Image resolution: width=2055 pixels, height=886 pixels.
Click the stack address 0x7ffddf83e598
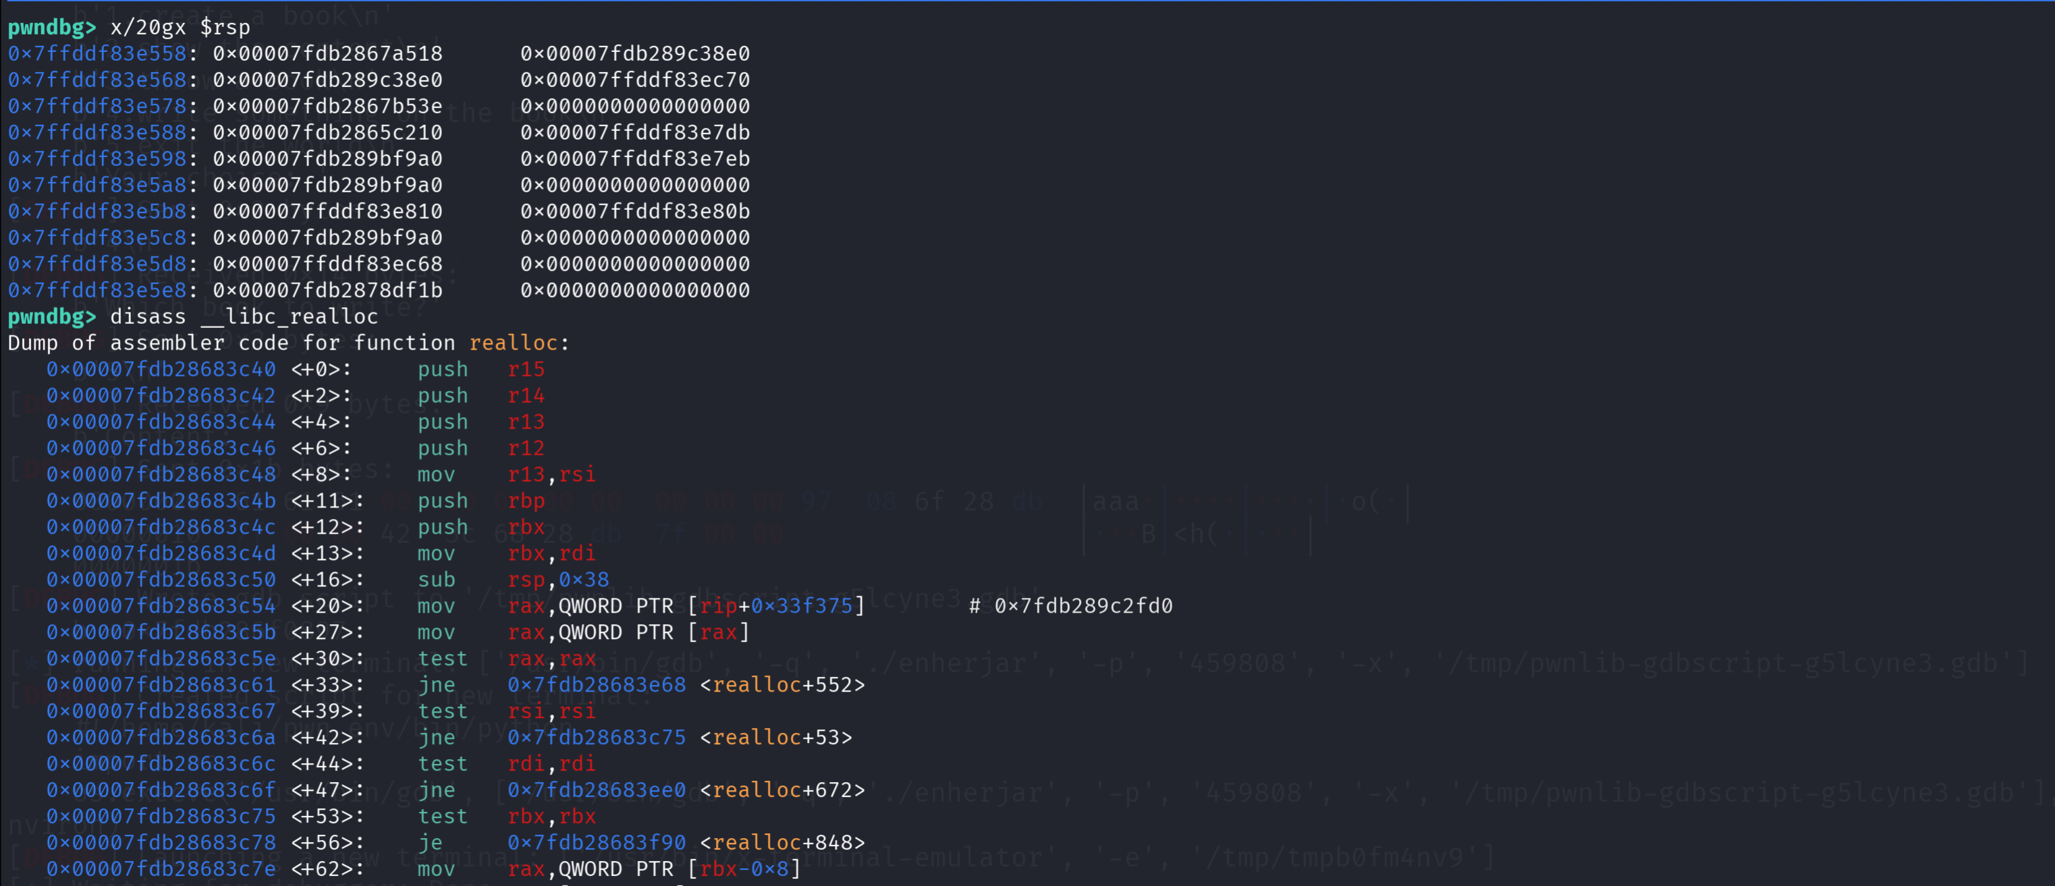point(97,159)
